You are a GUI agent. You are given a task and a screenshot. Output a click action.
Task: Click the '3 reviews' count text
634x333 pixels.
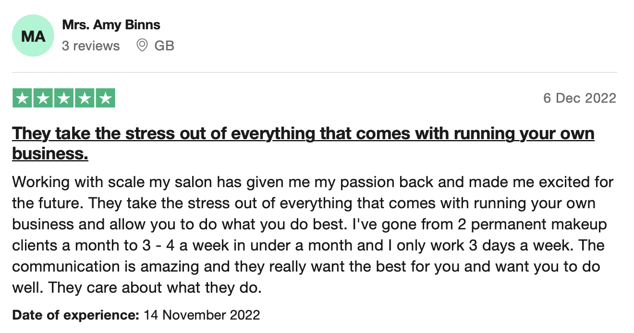(91, 46)
